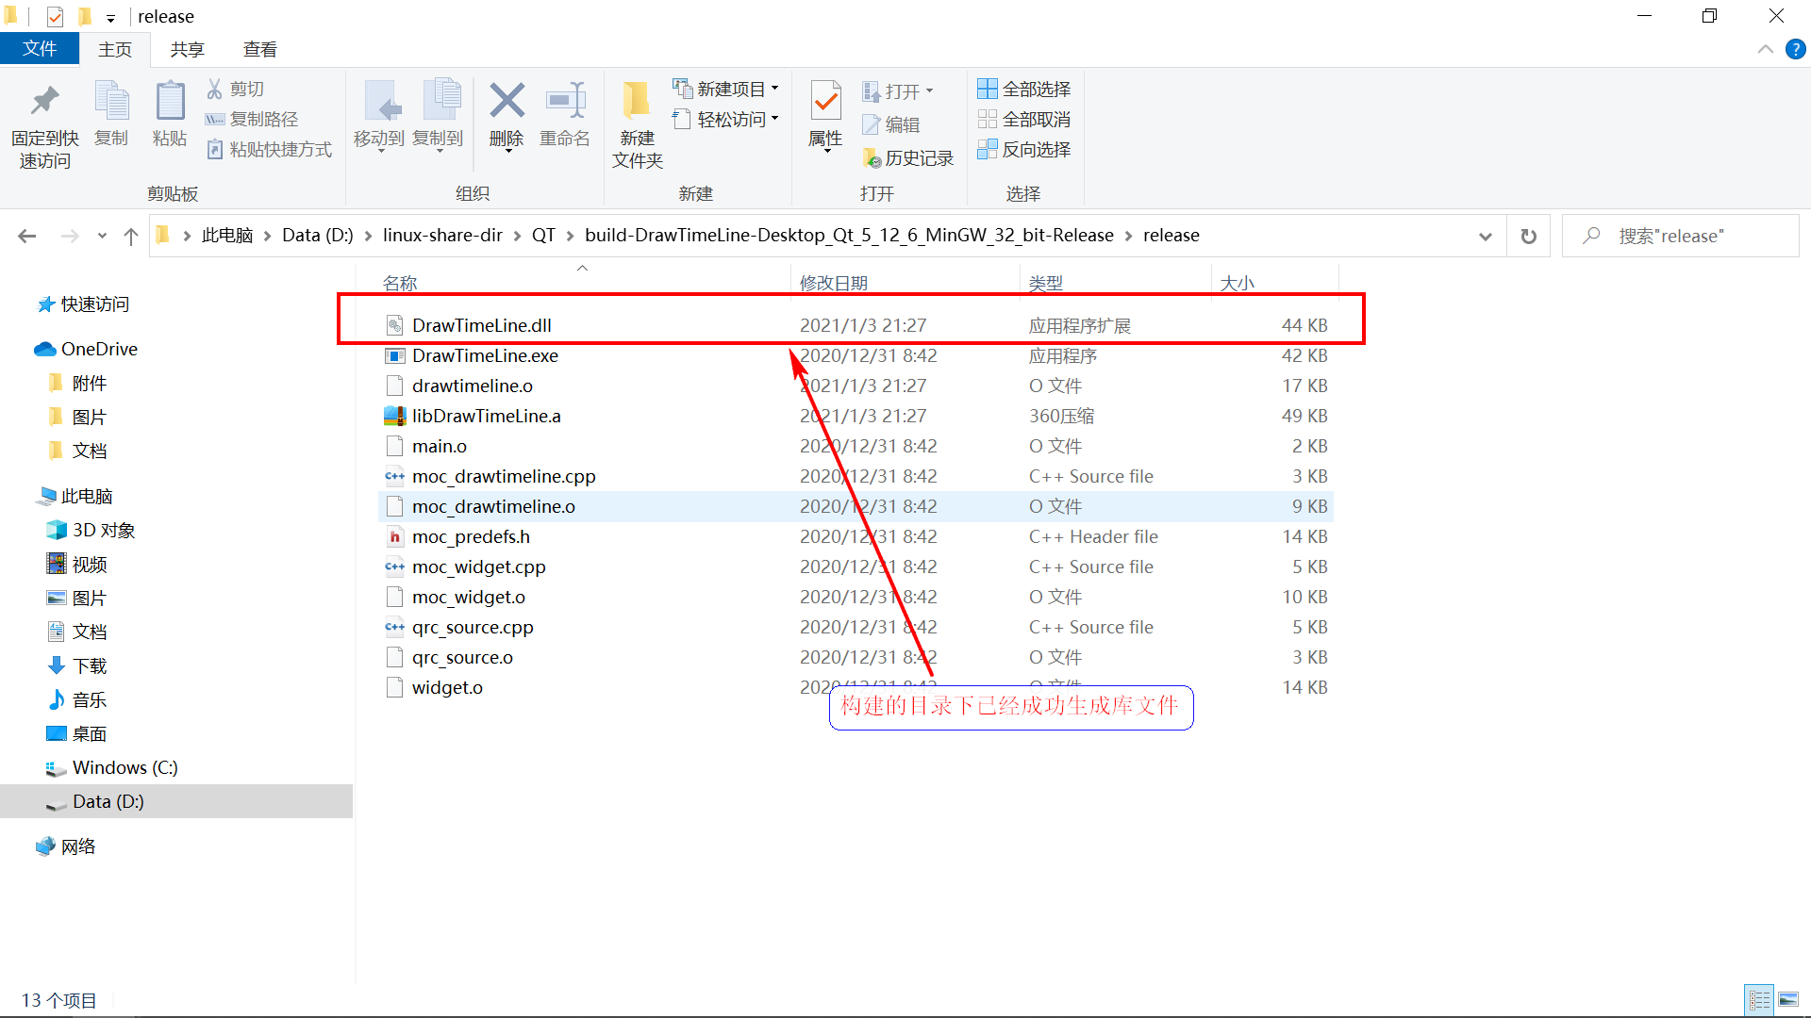Screen dimensions: 1811x1018
Task: Click the Rename (重命名) icon
Action: tap(565, 102)
